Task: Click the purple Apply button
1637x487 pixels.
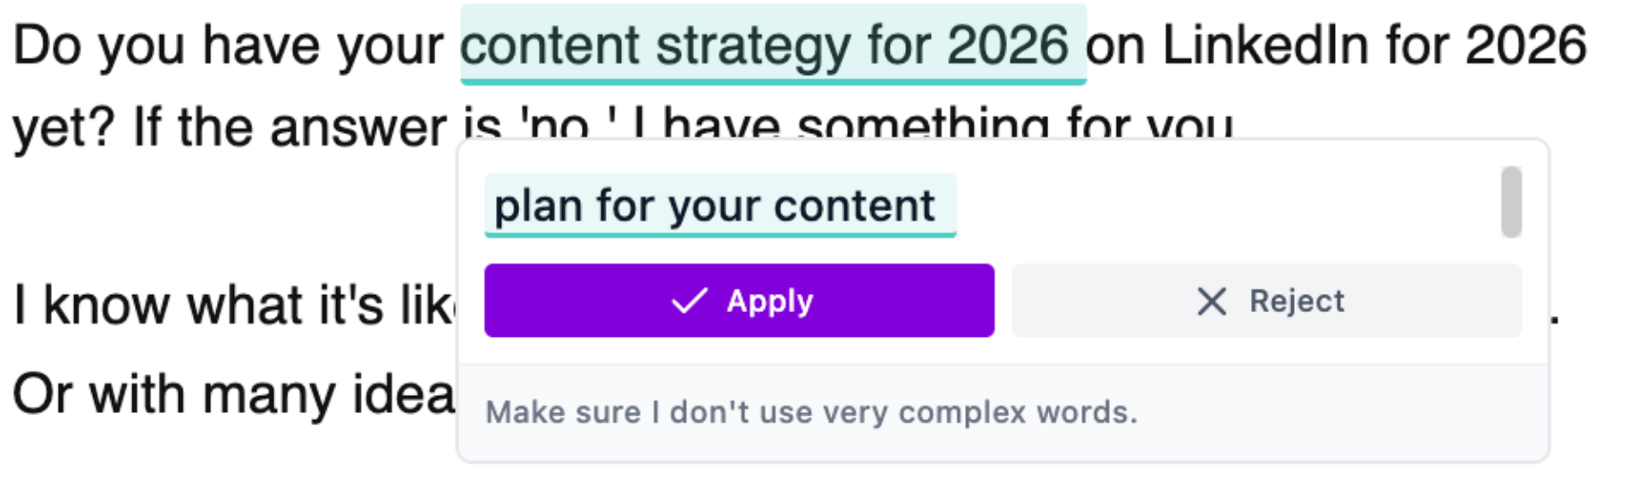Action: point(739,300)
